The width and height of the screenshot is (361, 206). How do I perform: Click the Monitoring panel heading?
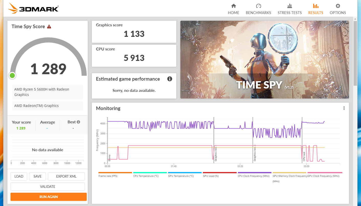[108, 108]
